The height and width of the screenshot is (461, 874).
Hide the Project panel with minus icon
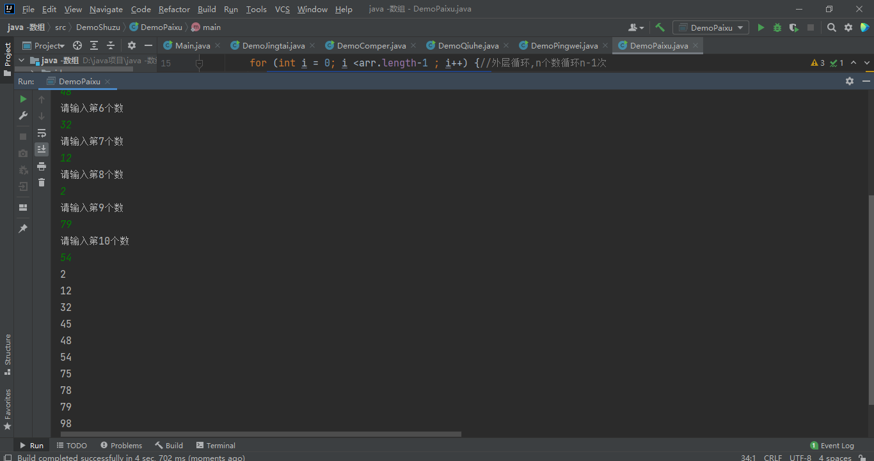148,45
